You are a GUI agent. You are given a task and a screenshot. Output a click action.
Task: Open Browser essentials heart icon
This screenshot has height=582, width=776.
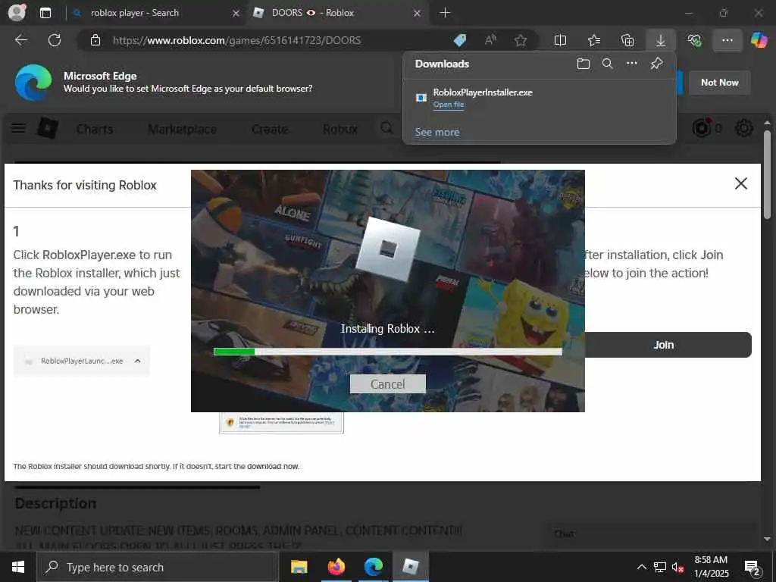coord(694,40)
